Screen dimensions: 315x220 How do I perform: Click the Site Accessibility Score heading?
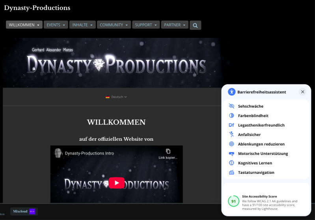point(259,196)
